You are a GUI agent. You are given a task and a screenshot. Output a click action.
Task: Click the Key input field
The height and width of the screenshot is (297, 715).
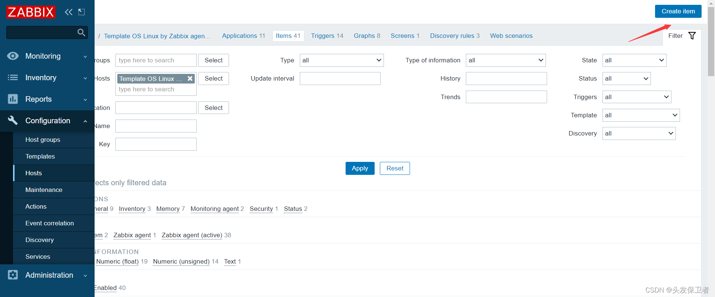[156, 144]
